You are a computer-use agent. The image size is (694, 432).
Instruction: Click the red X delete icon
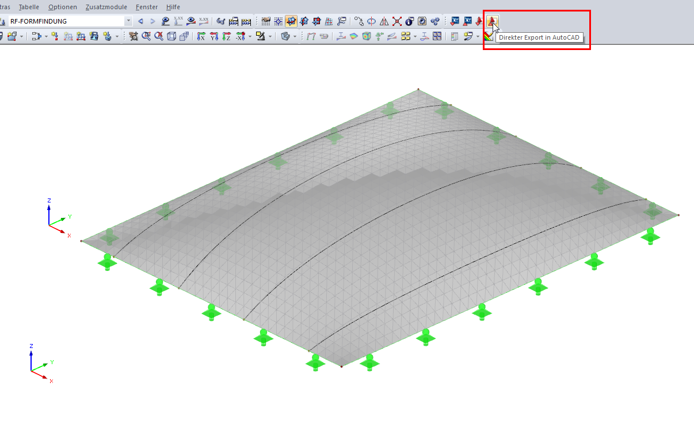click(397, 21)
